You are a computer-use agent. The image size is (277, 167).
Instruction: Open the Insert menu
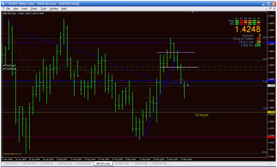tap(24, 8)
